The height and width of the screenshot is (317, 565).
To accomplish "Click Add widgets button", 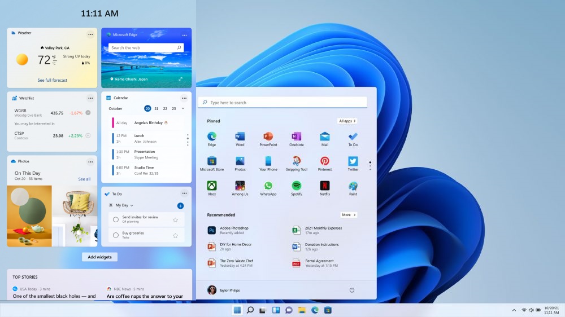I will coord(100,257).
